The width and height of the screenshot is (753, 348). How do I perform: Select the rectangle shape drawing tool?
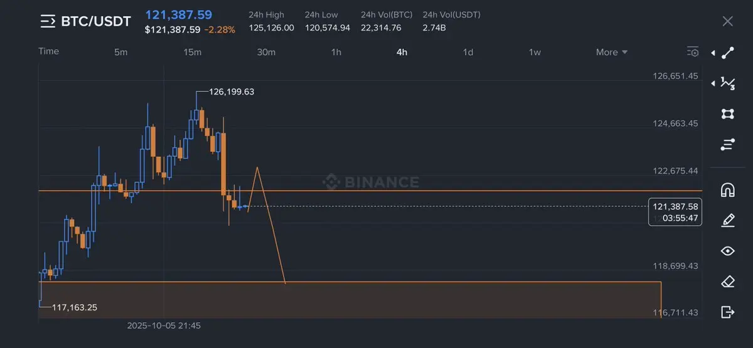(x=728, y=113)
